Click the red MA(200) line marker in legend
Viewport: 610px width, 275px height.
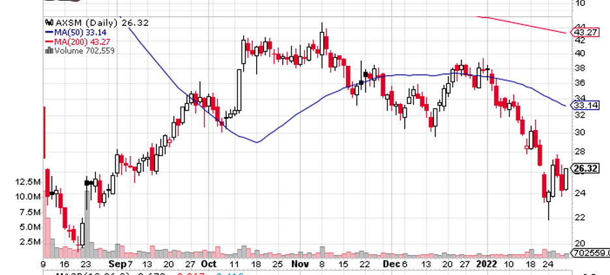49,42
